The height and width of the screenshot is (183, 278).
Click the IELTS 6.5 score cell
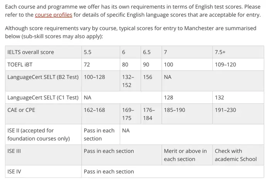[151, 52]
